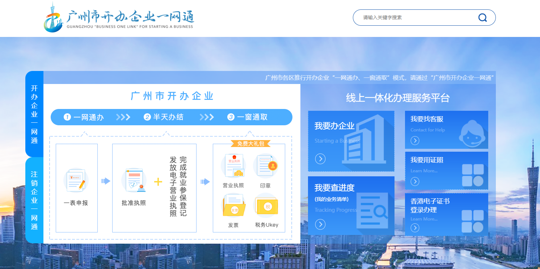The image size is (540, 269).
Task: Click the arrow circle on 我要办企业 card
Action: pos(320,159)
